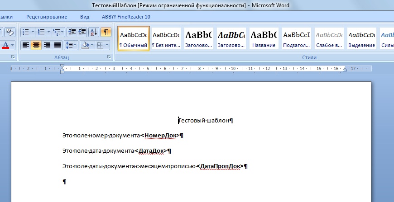Apply the Подзаголовок style

(x=297, y=38)
